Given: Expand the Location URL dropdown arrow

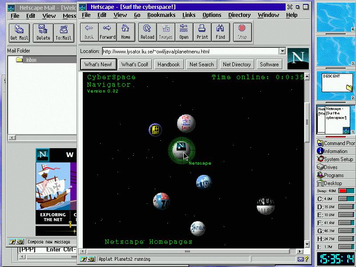Looking at the screenshot, I should [282, 51].
